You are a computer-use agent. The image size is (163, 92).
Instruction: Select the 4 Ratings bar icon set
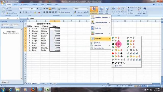tap(132, 53)
